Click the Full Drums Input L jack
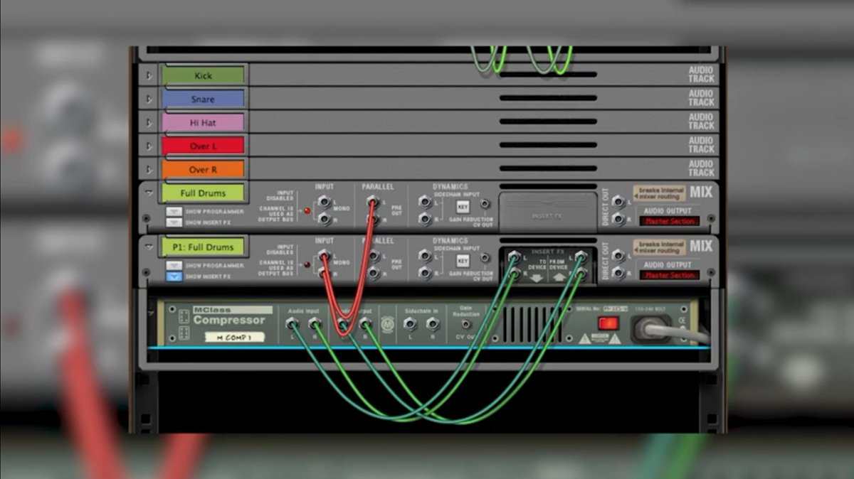Image resolution: width=854 pixels, height=479 pixels. (x=324, y=201)
